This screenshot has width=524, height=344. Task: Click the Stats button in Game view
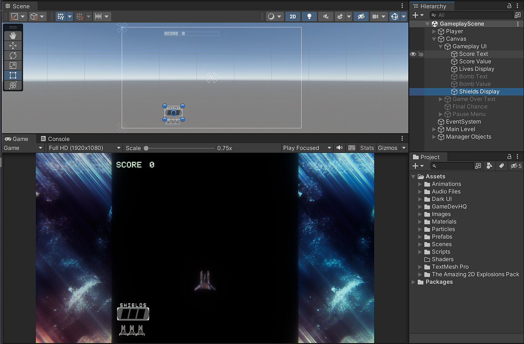(x=367, y=148)
